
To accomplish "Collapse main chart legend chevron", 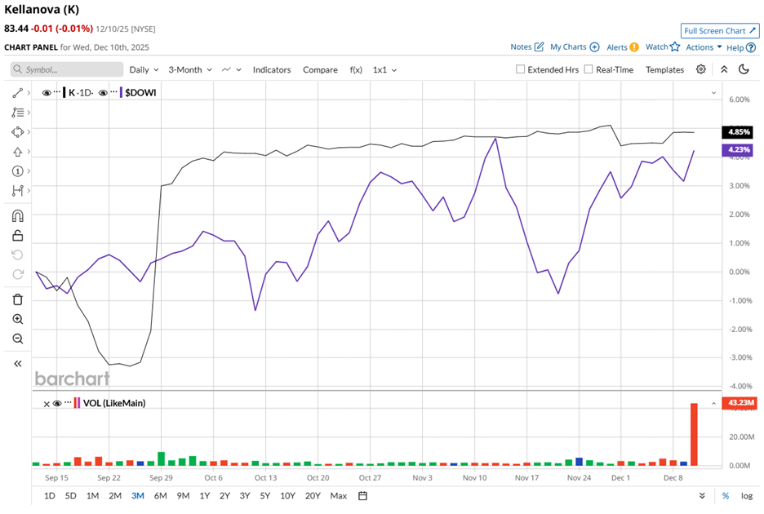I will coord(713,92).
